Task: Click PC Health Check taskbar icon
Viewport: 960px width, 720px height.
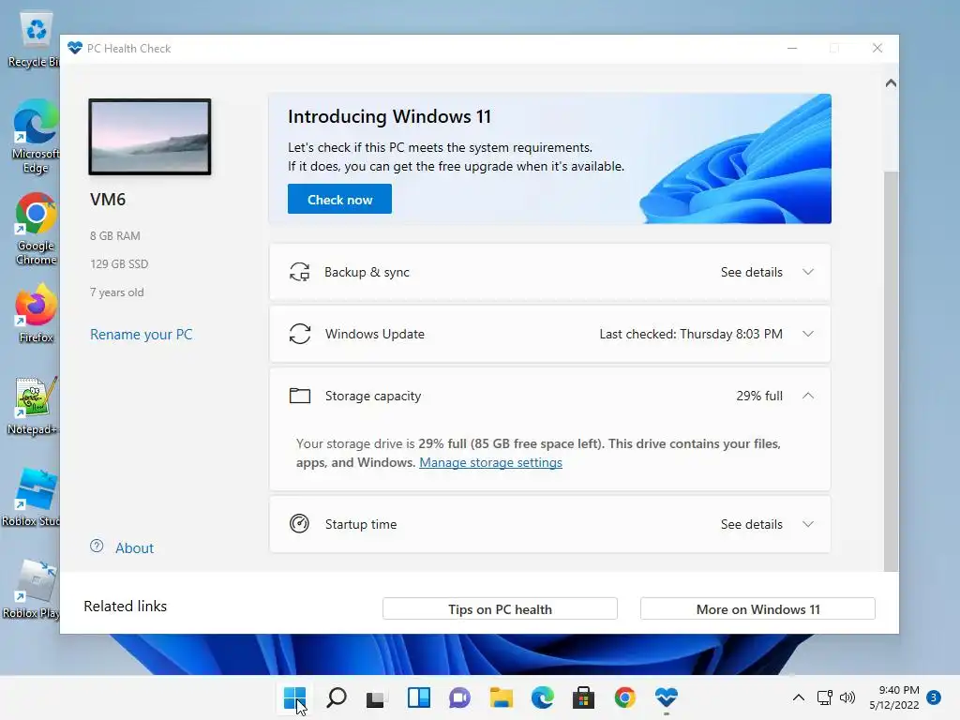Action: (667, 697)
